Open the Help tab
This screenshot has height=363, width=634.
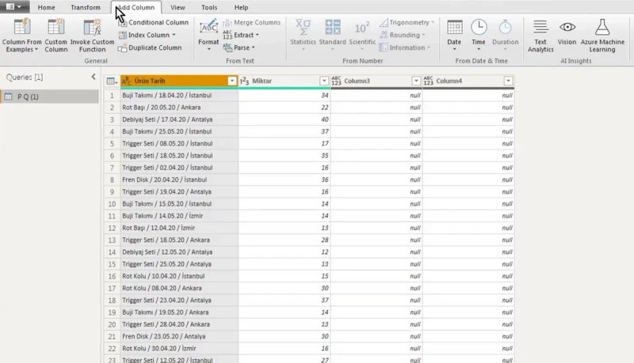(x=241, y=7)
